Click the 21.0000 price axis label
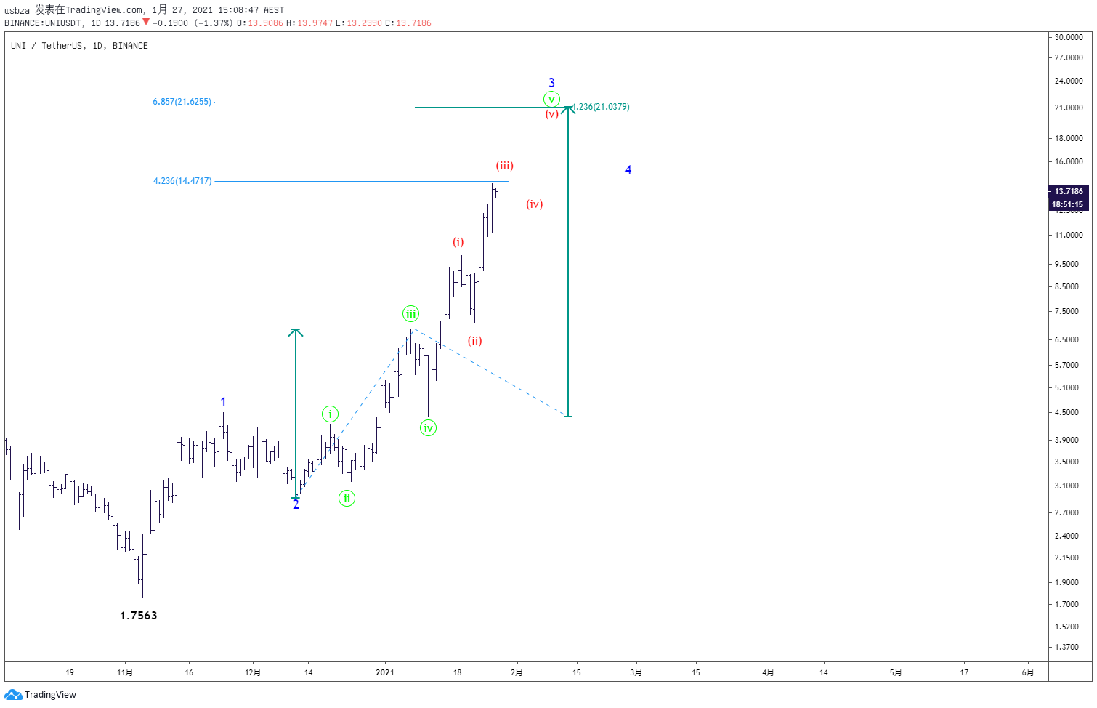Image resolution: width=1097 pixels, height=708 pixels. click(1069, 108)
